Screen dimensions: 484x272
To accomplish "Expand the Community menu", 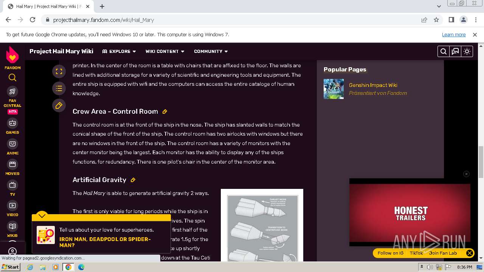I will pyautogui.click(x=211, y=51).
